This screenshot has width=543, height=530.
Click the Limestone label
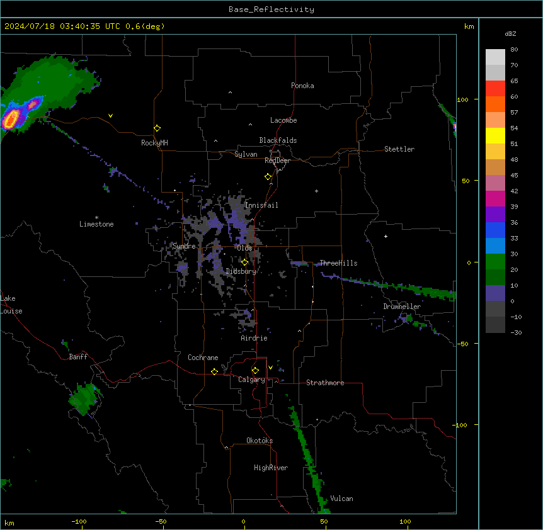96,224
